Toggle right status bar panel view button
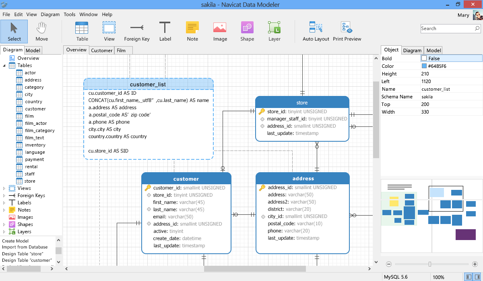Screen dimensions: 483x281 [x=477, y=277]
